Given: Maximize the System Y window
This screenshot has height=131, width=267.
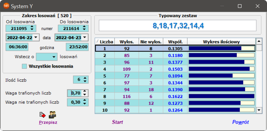Looking at the screenshot, I should [240, 6].
